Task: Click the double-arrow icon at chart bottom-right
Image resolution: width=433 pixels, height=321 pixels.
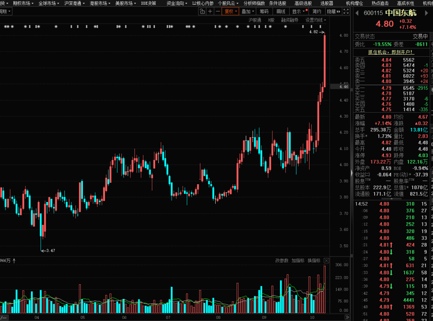Action: pos(347,317)
